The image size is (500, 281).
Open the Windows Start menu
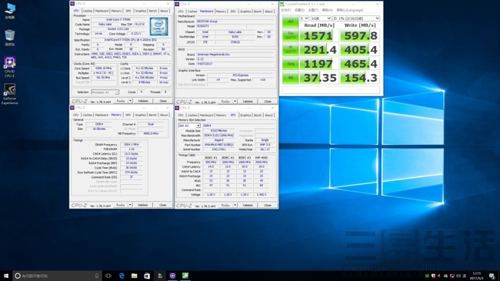[6, 276]
